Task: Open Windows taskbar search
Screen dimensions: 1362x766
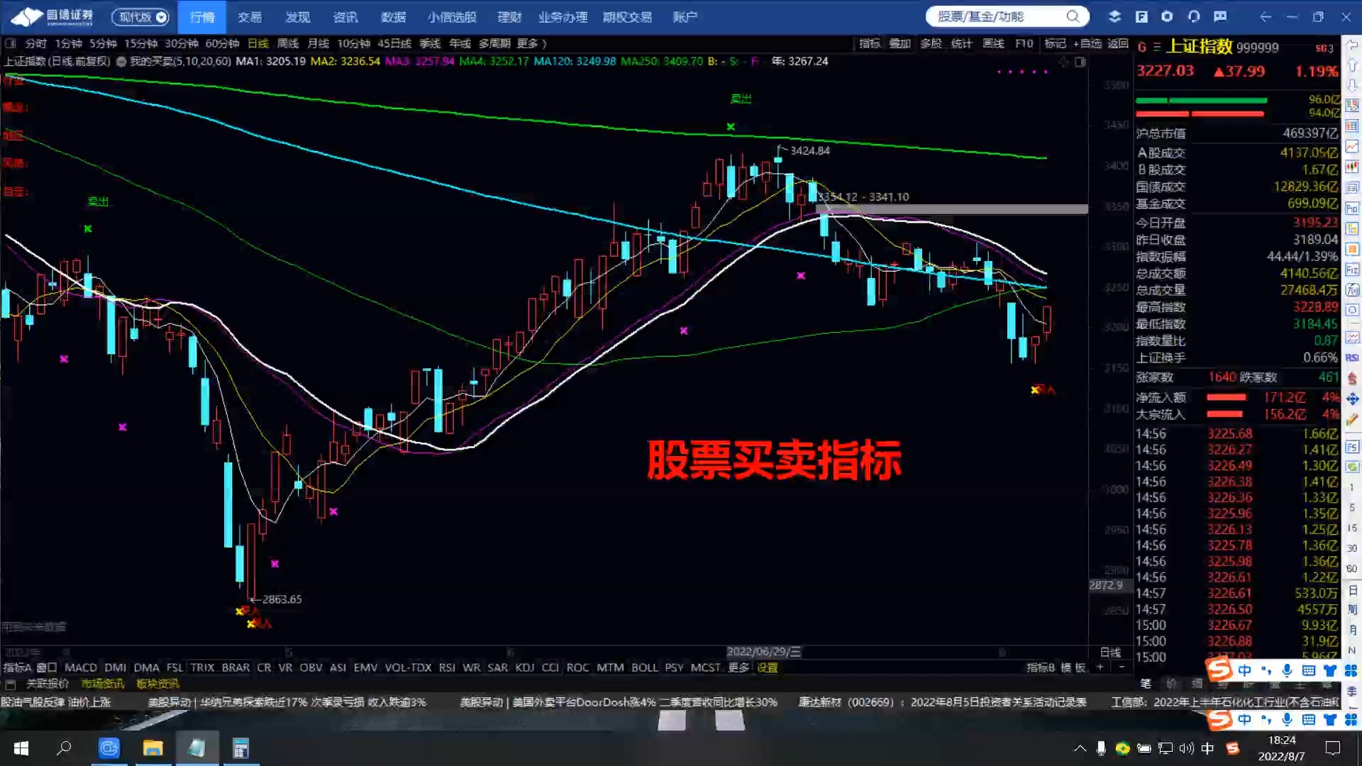Action: [64, 748]
